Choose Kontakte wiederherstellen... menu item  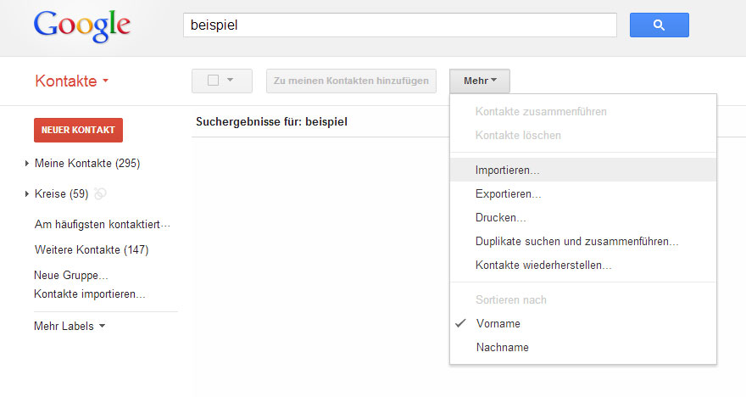(x=543, y=266)
